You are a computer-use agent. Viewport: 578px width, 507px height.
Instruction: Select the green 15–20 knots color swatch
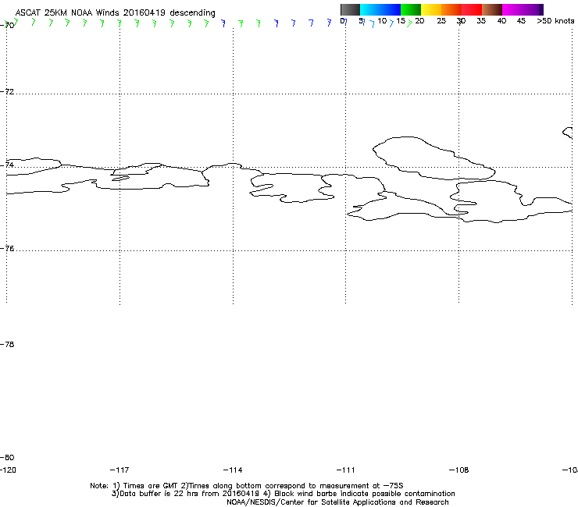click(411, 9)
